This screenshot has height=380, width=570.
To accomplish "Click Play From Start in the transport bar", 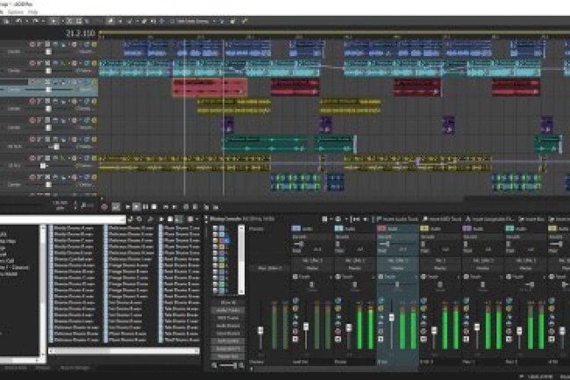I will (x=128, y=207).
